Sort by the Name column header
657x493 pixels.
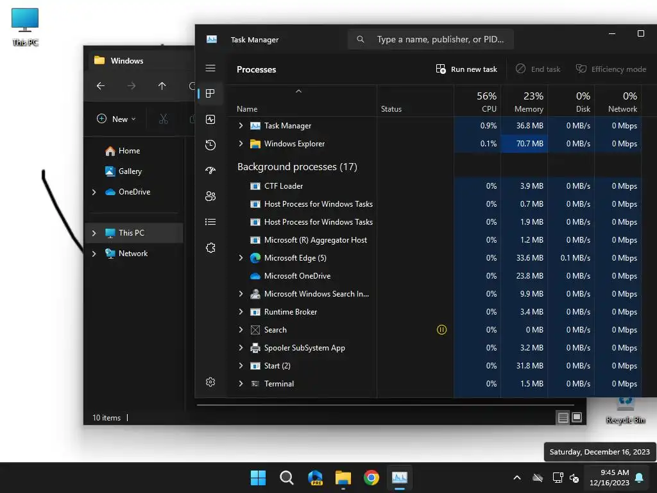click(302, 102)
